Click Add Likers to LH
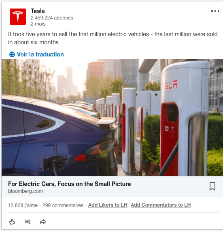 tap(108, 205)
